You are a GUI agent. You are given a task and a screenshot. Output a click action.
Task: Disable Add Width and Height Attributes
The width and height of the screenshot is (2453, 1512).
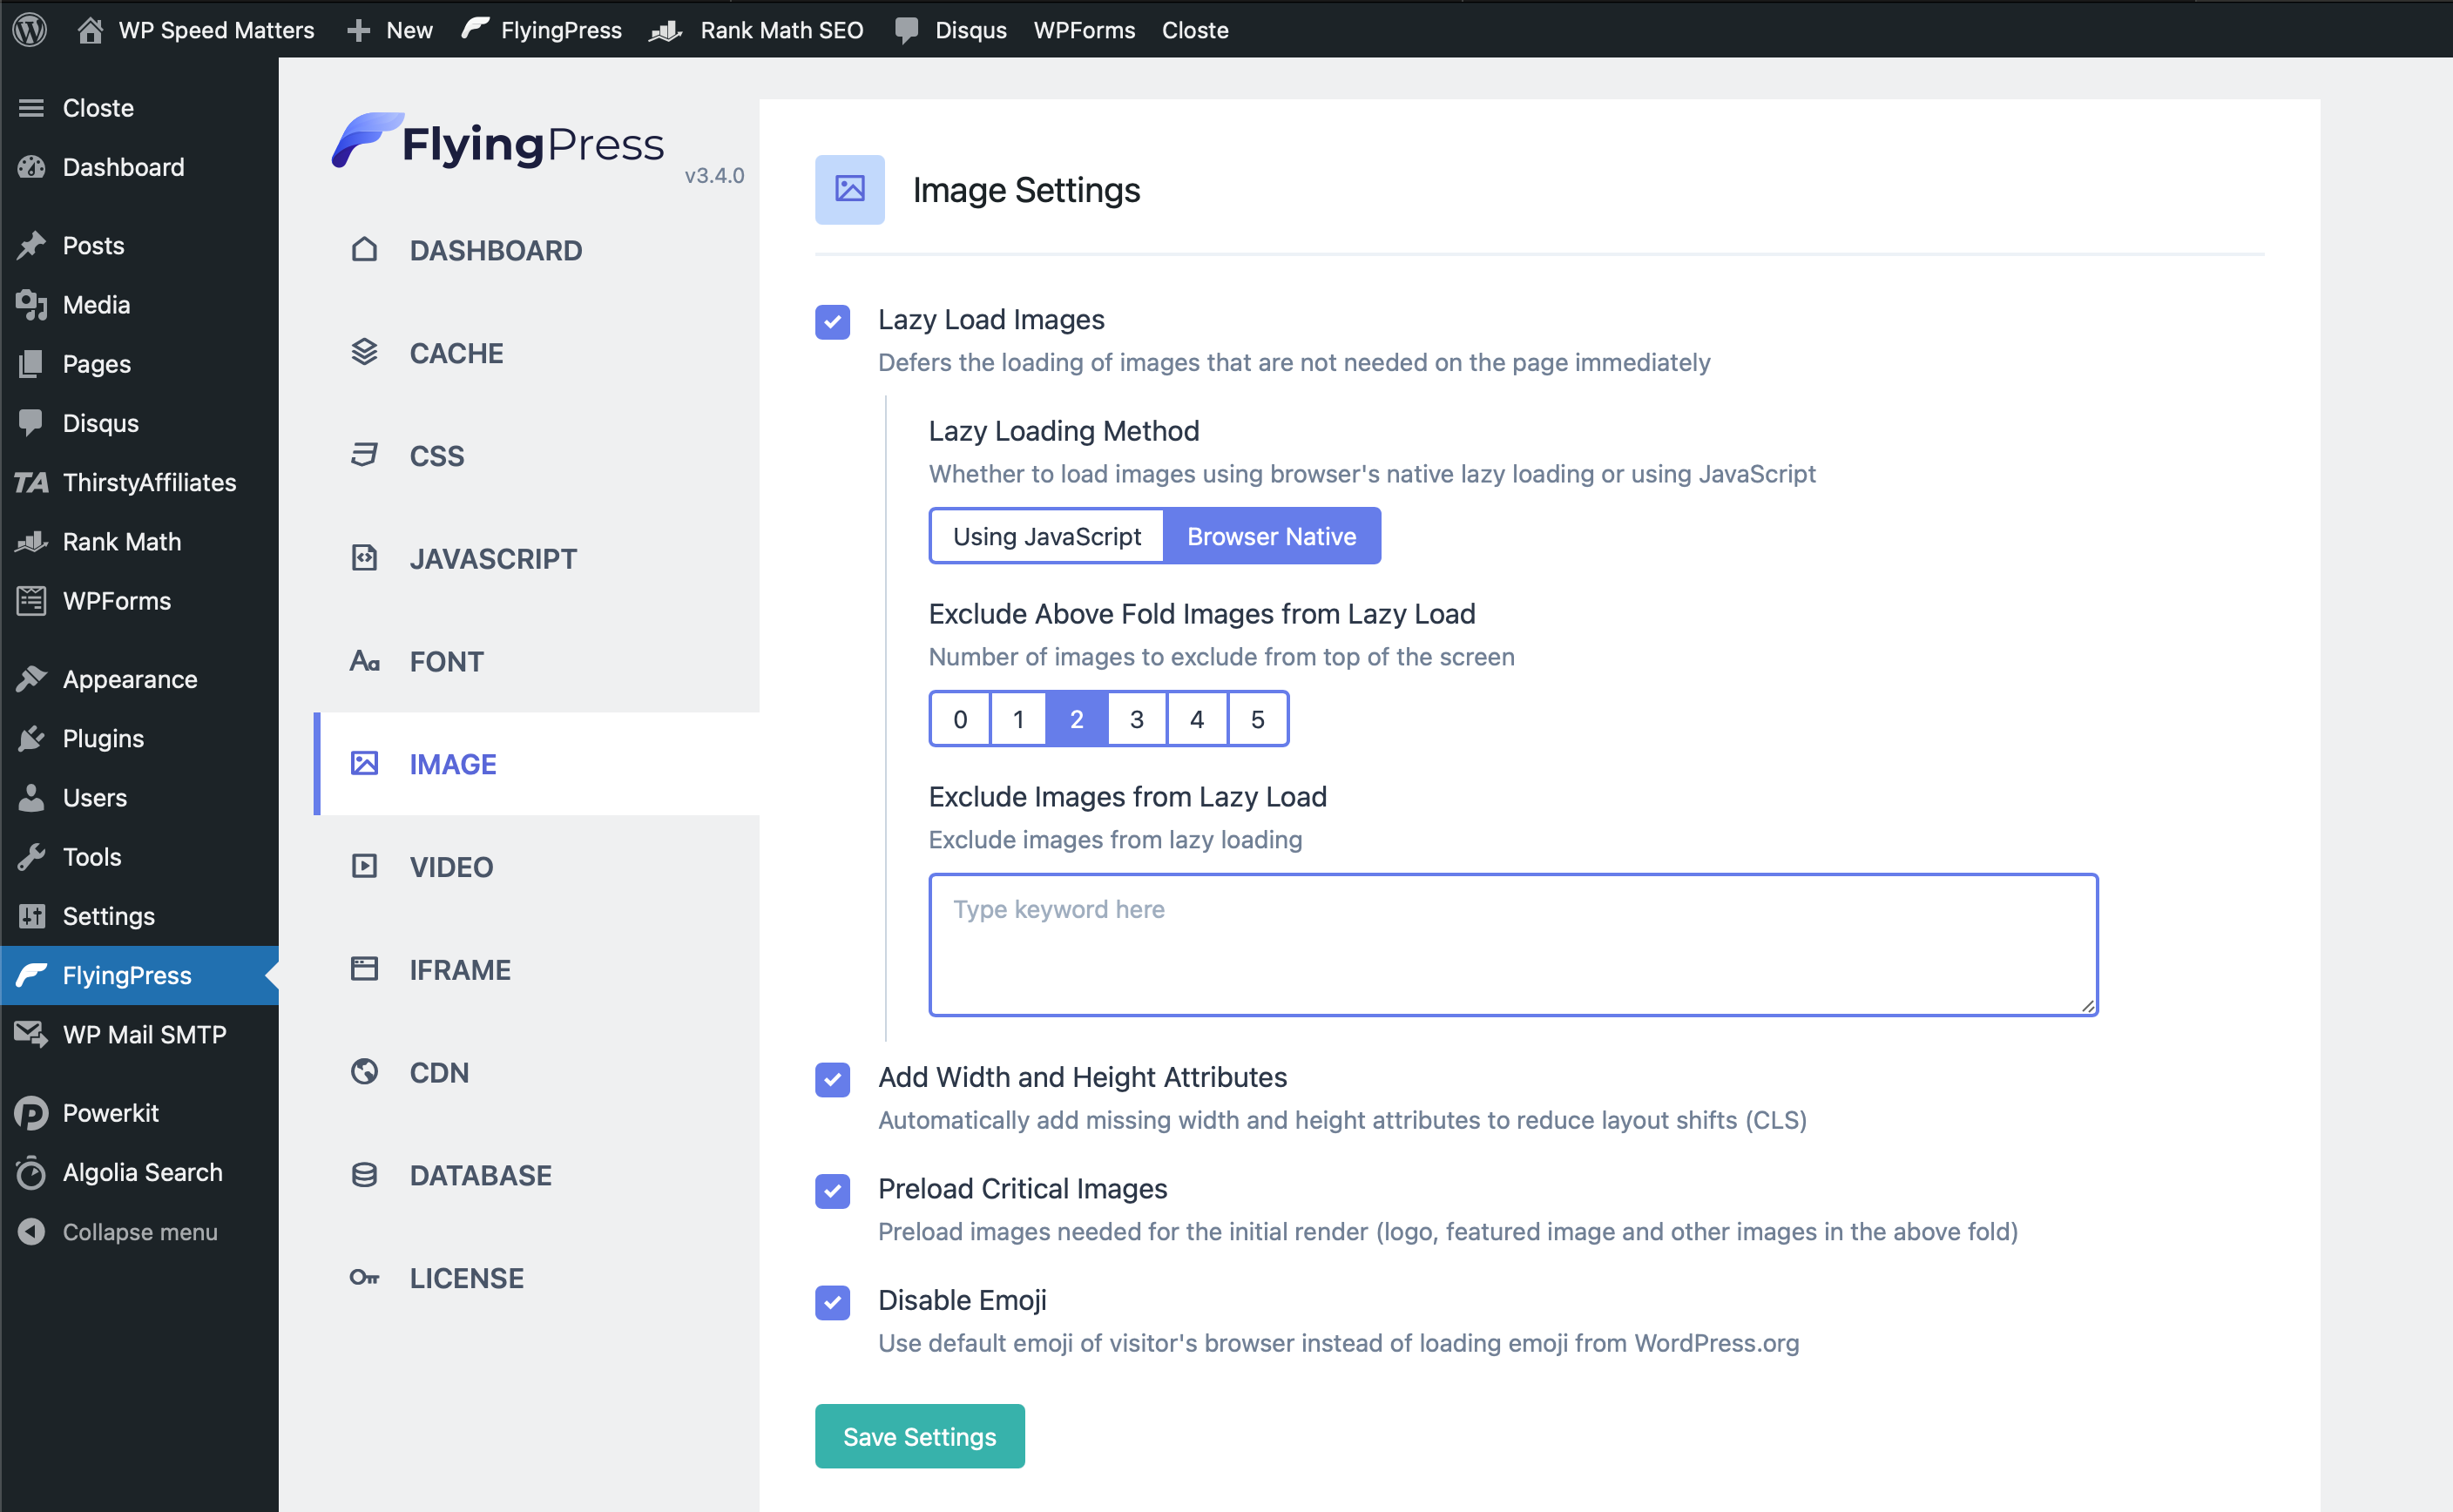832,1080
